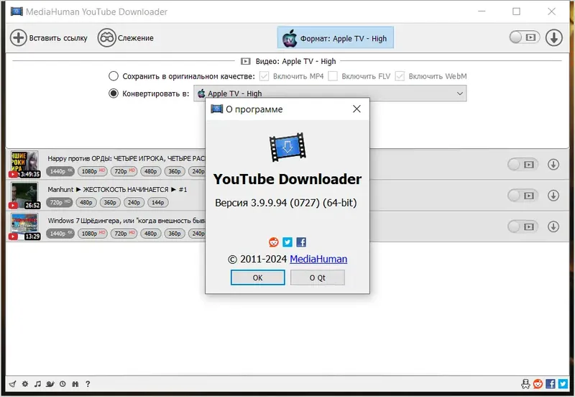Viewport: 575px width, 397px height.
Task: Open help via question mark icon
Action: [x=88, y=384]
